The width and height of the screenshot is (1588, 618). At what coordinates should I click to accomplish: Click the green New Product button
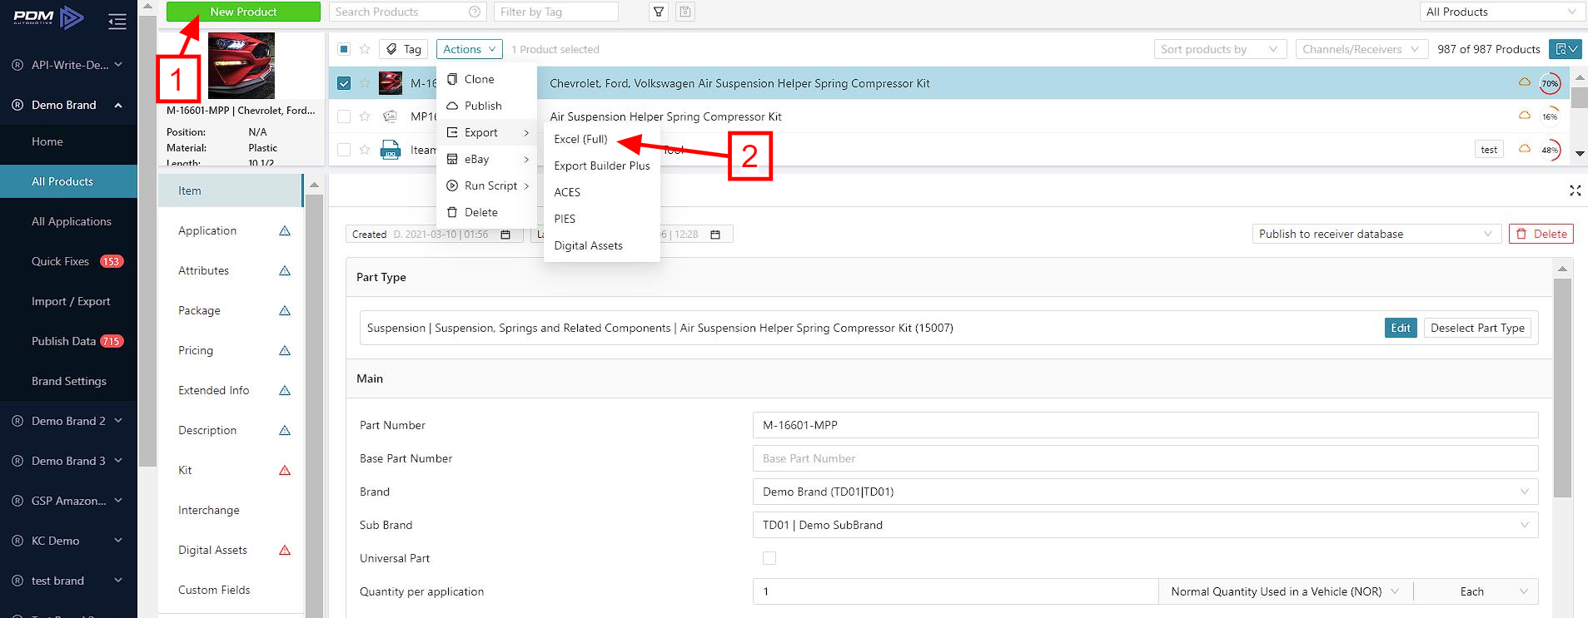pos(243,12)
